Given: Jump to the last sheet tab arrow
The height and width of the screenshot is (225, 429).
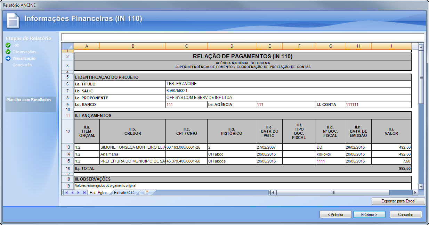Looking at the screenshot, I should [x=84, y=193].
